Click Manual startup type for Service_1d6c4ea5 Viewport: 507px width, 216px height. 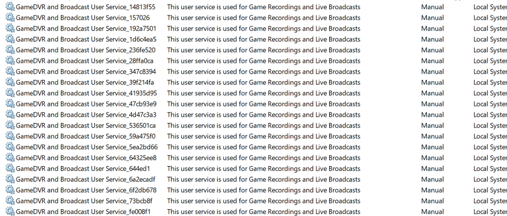433,39
